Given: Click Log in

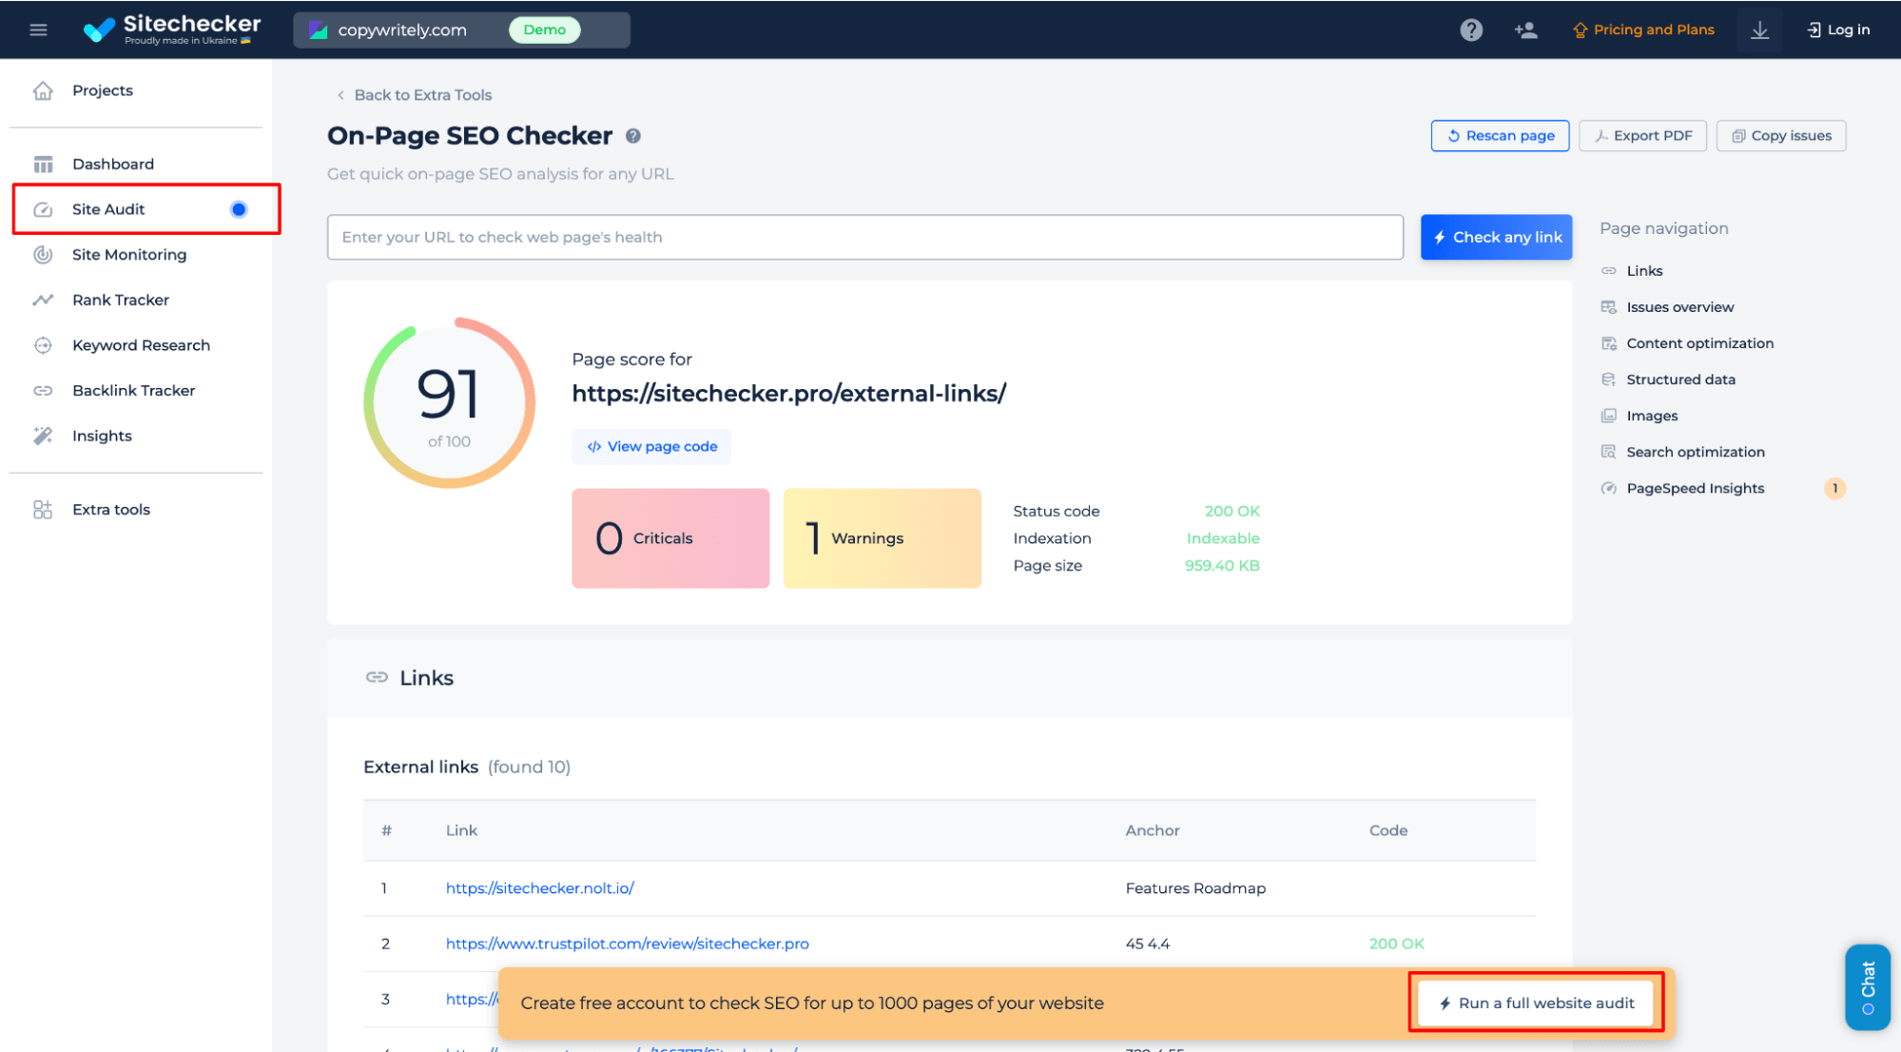Looking at the screenshot, I should tap(1838, 29).
